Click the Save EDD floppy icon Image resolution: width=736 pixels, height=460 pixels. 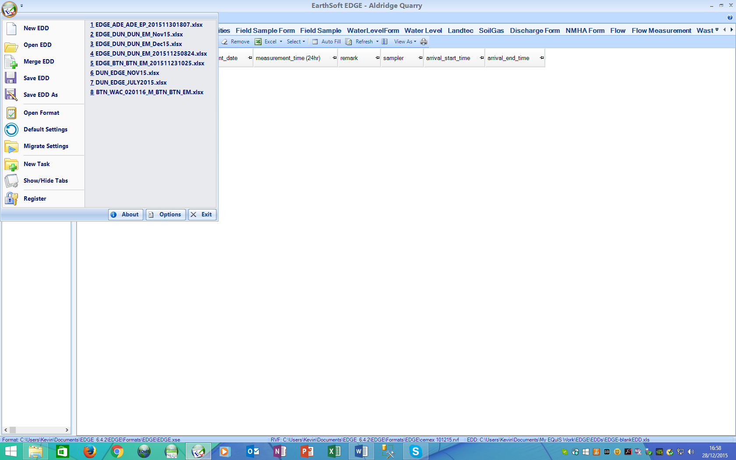pyautogui.click(x=11, y=78)
